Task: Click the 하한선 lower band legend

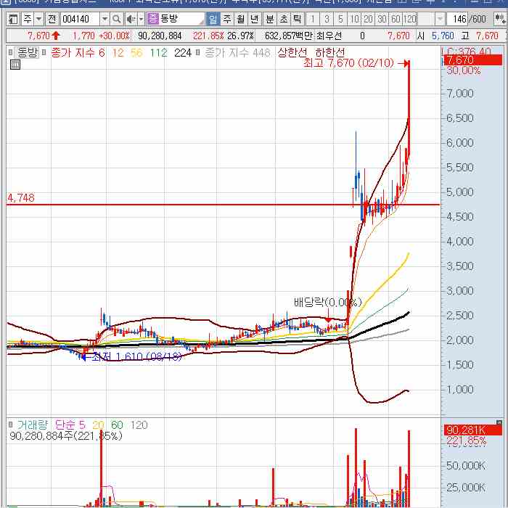Action: coord(329,52)
